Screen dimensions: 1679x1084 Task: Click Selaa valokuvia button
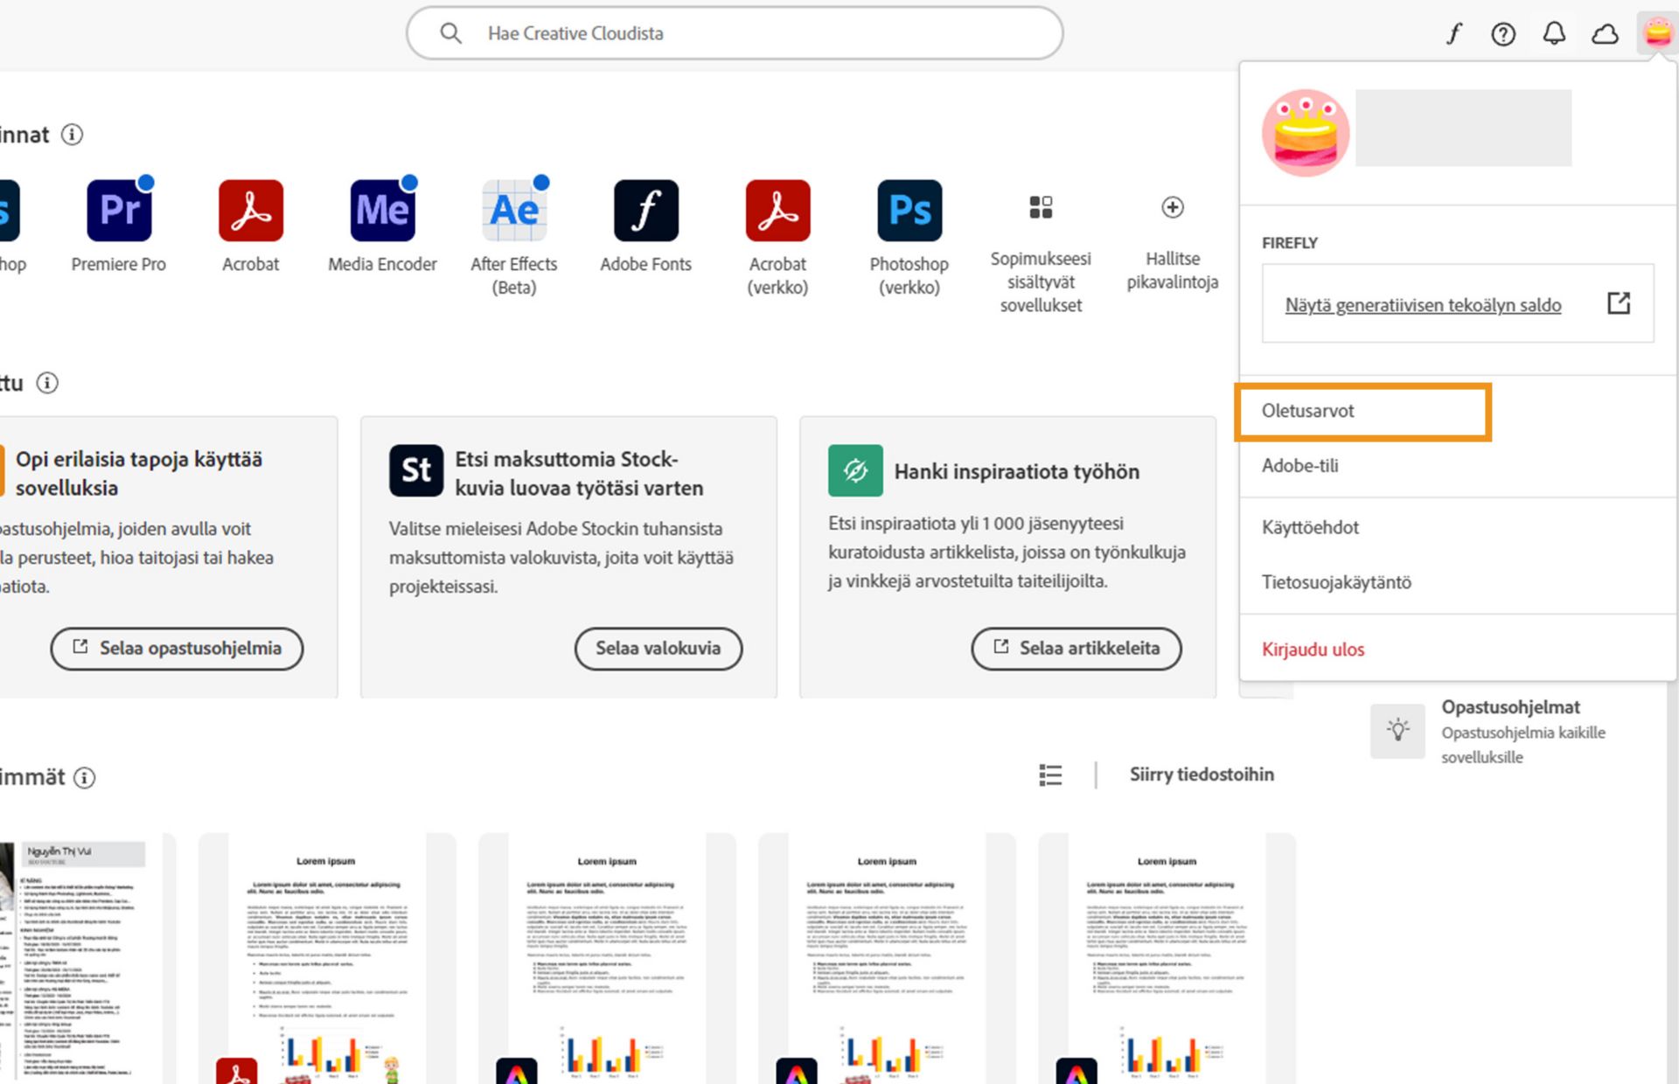pyautogui.click(x=658, y=649)
